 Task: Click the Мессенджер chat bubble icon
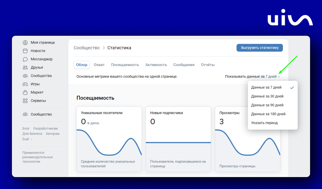point(25,59)
